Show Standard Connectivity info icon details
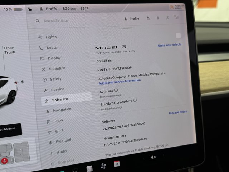 pos(135,100)
